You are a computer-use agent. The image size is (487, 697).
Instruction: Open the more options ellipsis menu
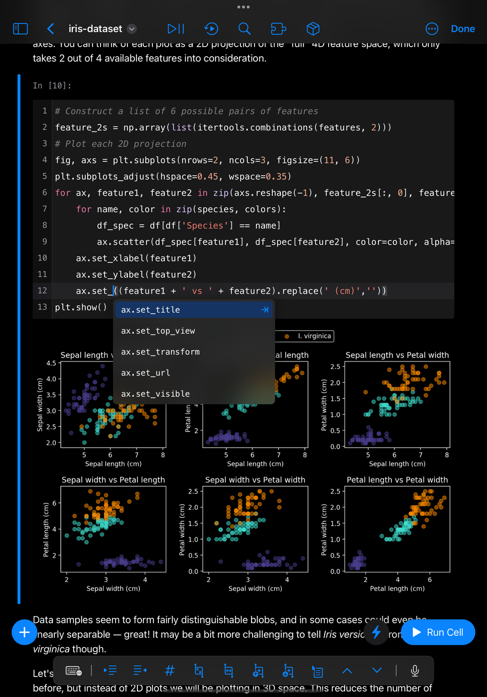pyautogui.click(x=432, y=29)
